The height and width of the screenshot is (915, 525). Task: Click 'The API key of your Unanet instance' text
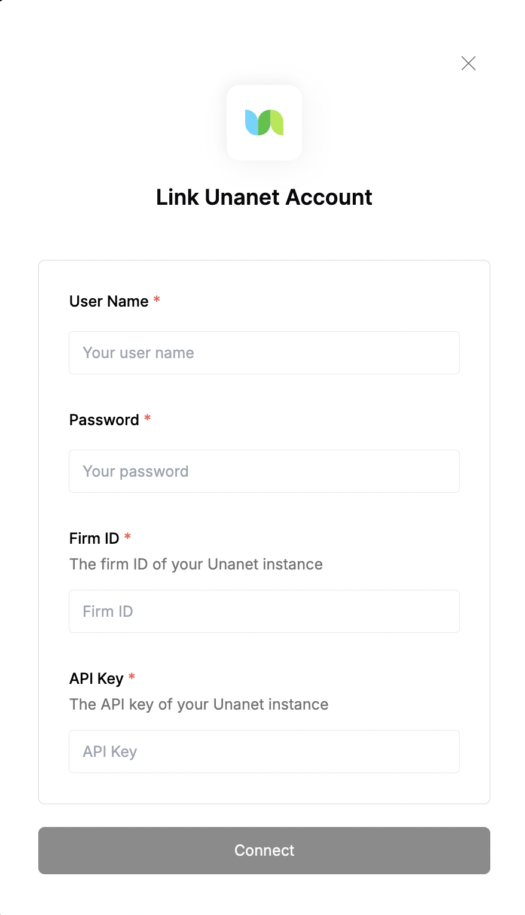(199, 704)
